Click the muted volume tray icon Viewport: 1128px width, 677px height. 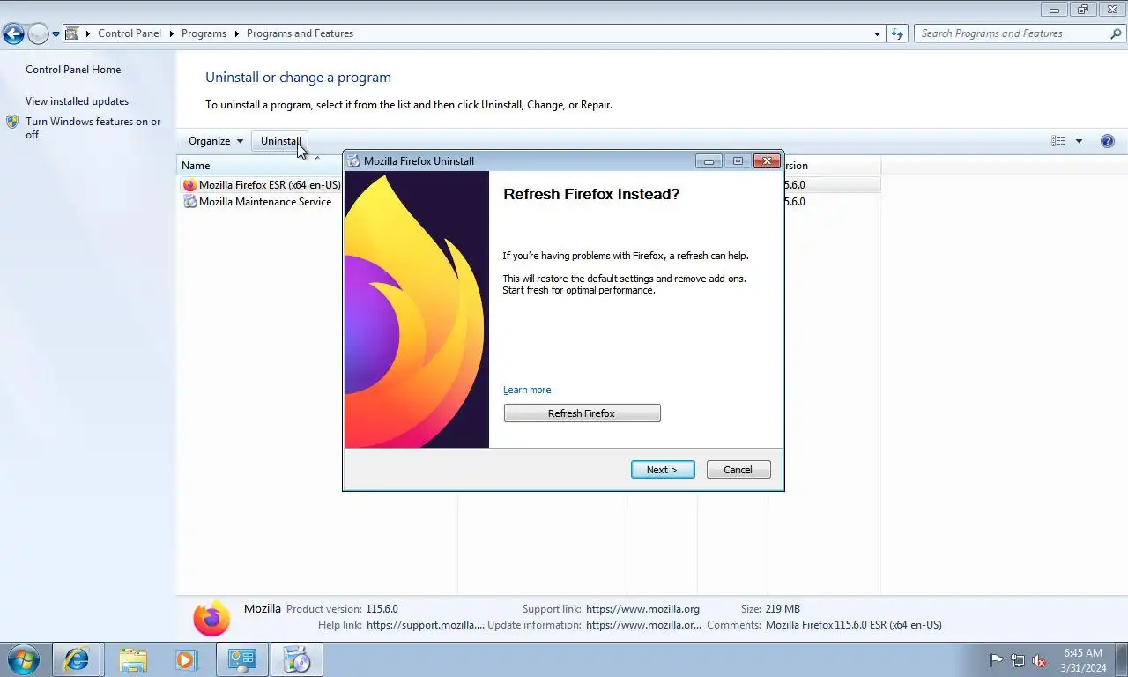(1039, 660)
